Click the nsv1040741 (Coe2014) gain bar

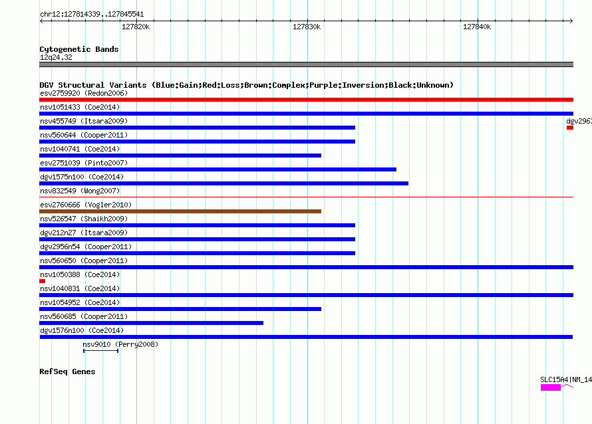coord(180,156)
